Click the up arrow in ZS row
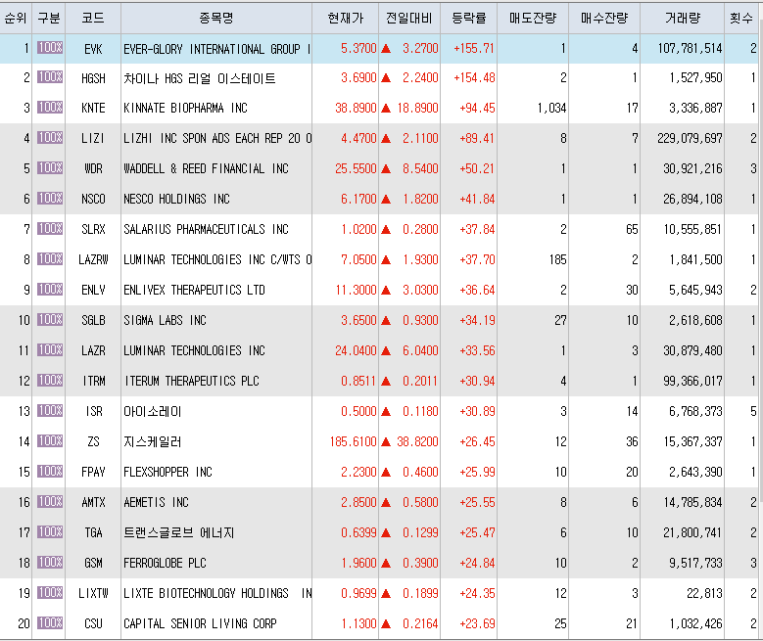 point(386,441)
